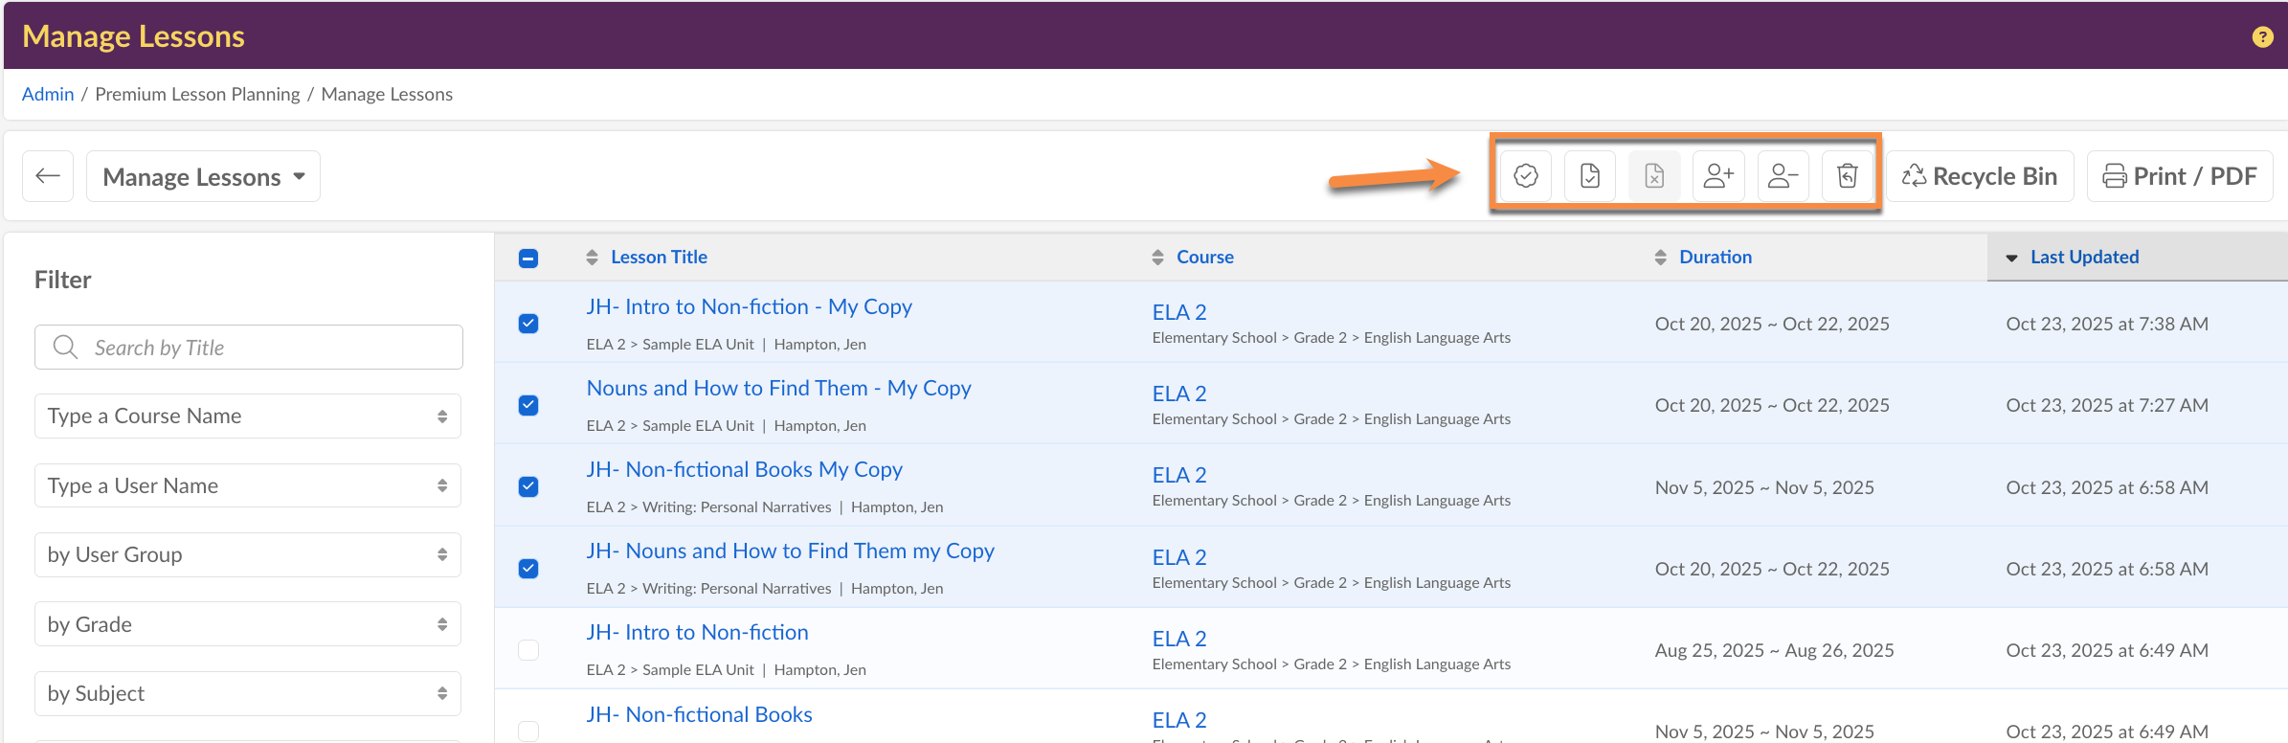Image resolution: width=2288 pixels, height=743 pixels.
Task: Follow the Admin breadcrumb link
Action: point(48,94)
